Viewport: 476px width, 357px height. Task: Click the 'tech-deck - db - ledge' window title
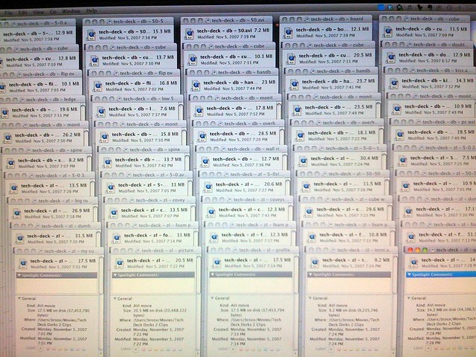[x=51, y=100]
